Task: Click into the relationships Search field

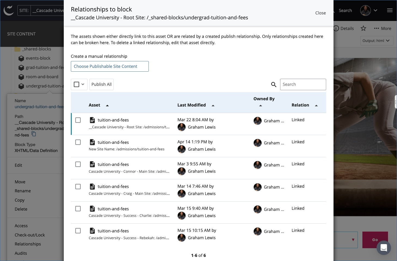Action: (303, 84)
